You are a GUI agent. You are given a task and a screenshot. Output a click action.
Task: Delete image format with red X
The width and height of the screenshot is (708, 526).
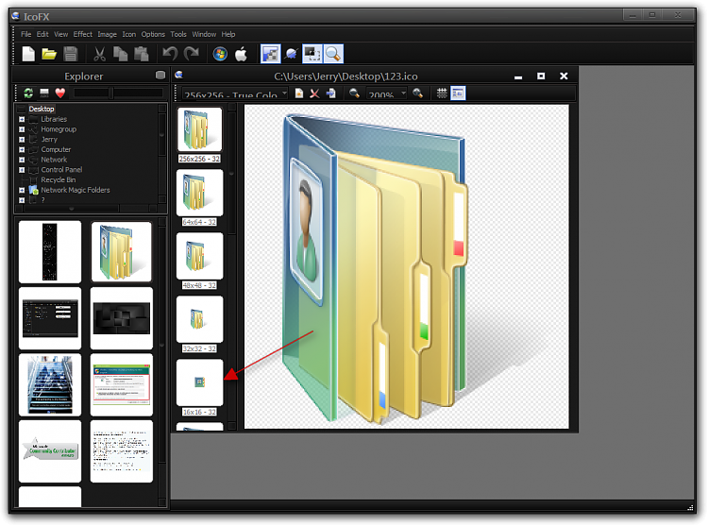click(x=314, y=93)
